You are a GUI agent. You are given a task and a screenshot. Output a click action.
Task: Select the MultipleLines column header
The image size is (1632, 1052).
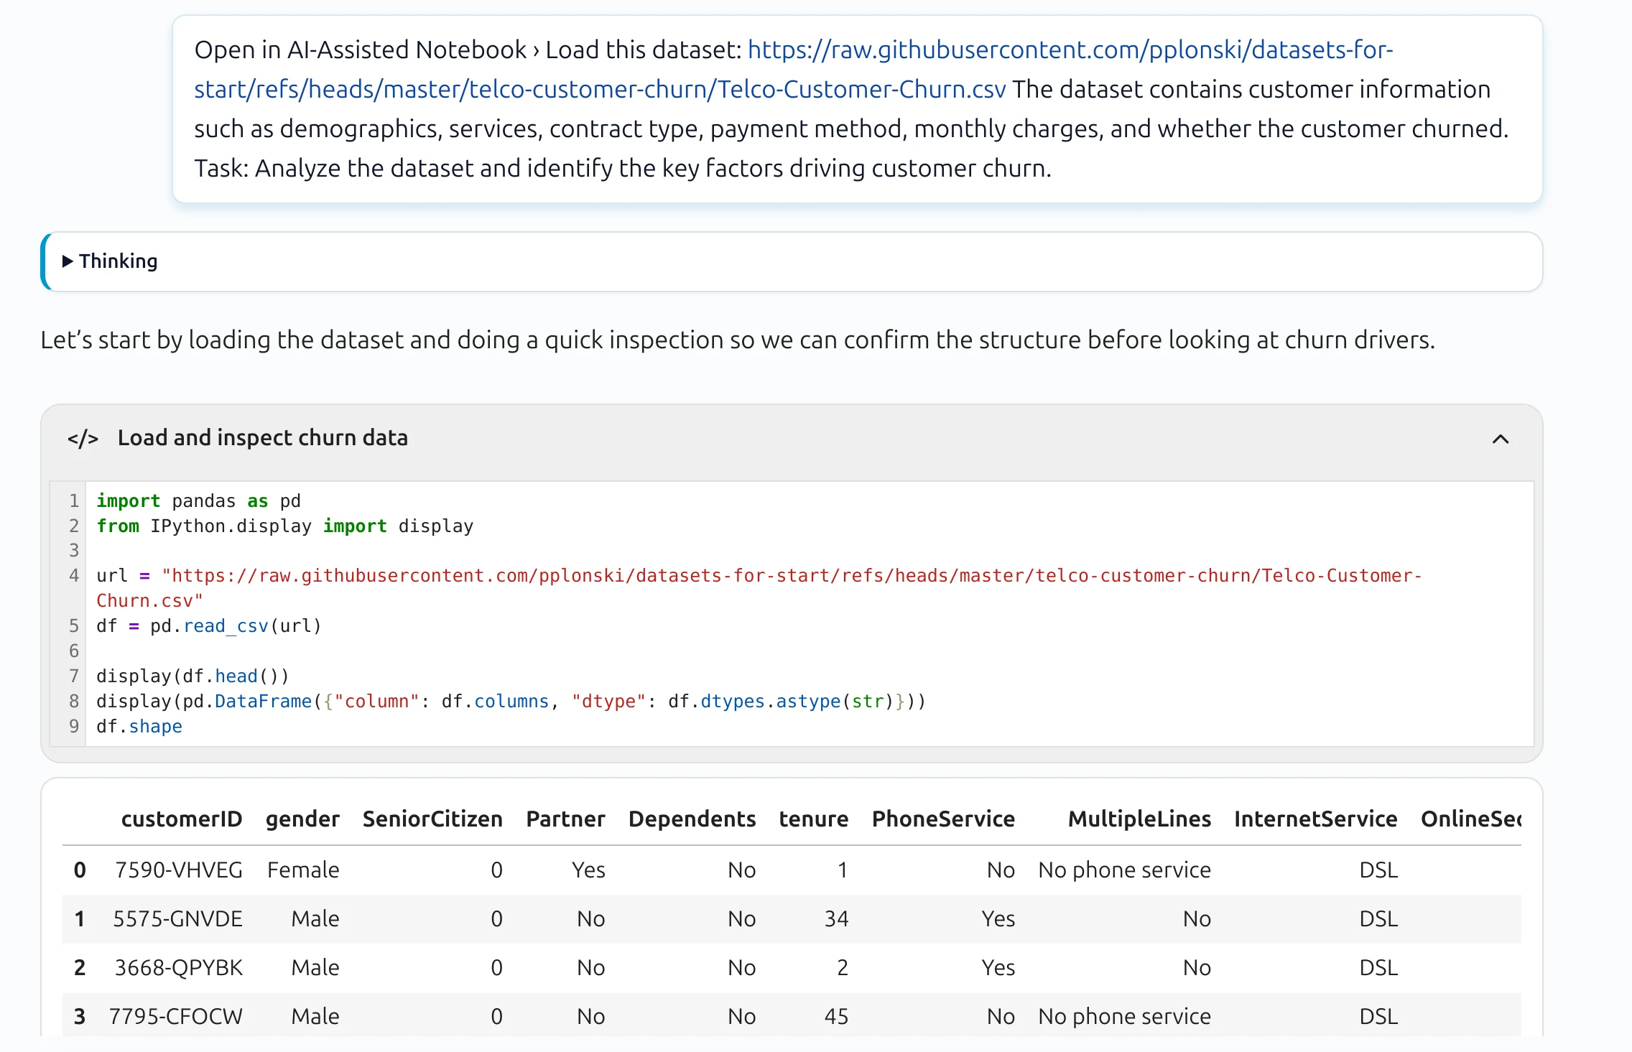1138,819
